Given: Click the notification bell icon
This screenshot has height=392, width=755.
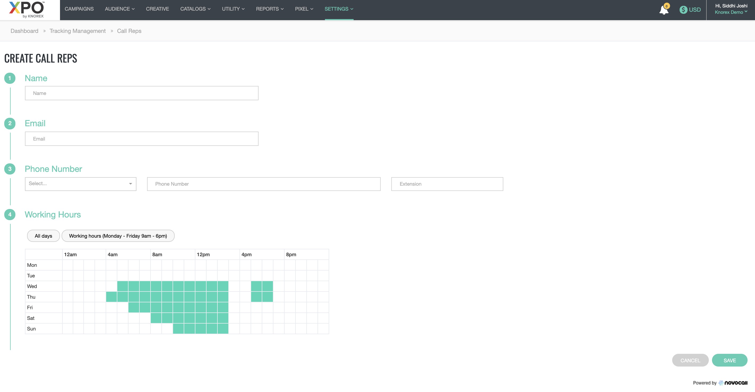Looking at the screenshot, I should pos(664,10).
